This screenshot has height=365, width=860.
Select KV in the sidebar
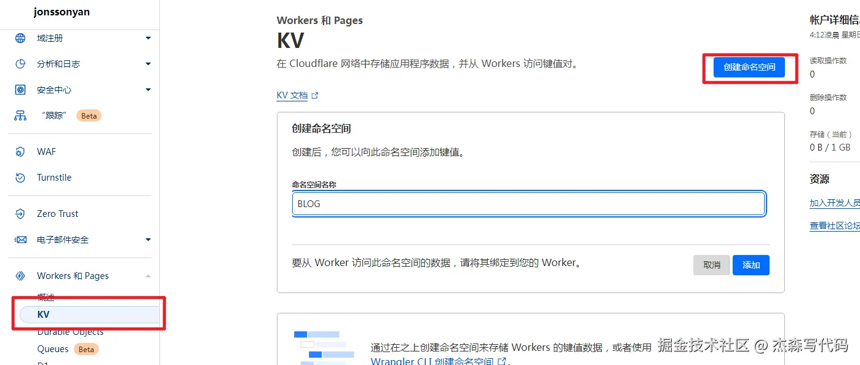(x=90, y=315)
